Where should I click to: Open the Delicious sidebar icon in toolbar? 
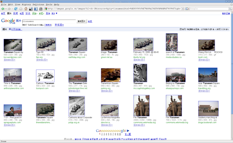36,9
